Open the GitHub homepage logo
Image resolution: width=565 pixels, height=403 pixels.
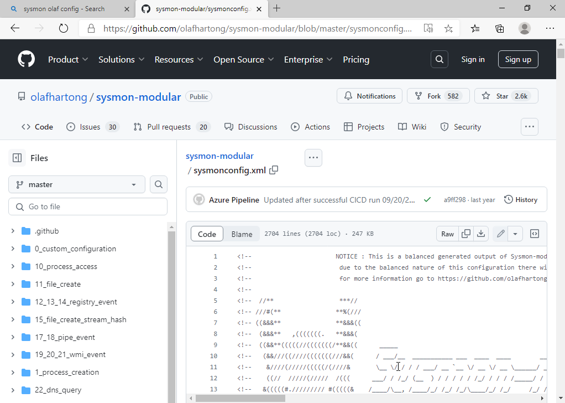27,59
